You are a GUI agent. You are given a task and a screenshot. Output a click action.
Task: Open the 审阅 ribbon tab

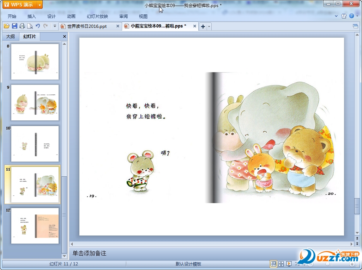coord(123,16)
